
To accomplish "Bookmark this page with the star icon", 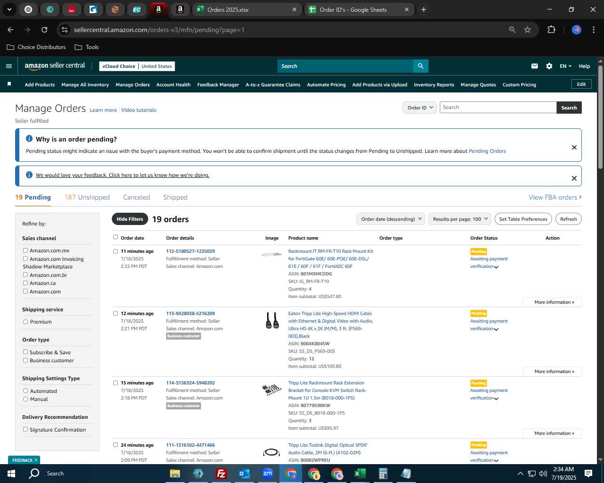I will 528,30.
